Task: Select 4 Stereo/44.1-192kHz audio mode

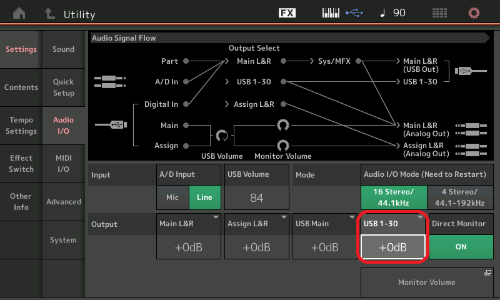Action: pos(460,197)
